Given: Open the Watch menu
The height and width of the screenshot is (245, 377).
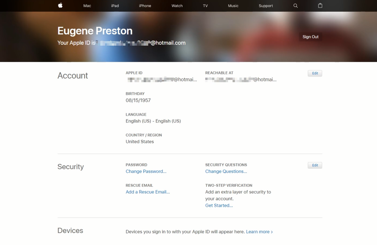Looking at the screenshot, I should coord(177,6).
